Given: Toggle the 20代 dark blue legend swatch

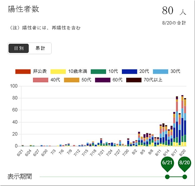Looking at the screenshot, I should 129,72.
